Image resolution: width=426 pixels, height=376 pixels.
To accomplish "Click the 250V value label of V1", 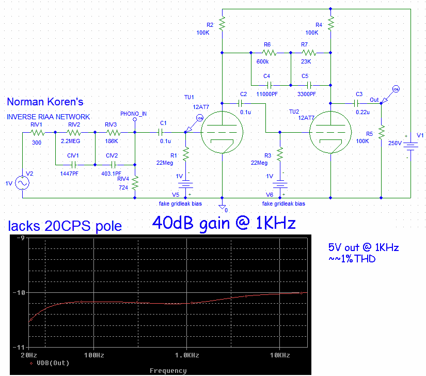I will coord(395,143).
